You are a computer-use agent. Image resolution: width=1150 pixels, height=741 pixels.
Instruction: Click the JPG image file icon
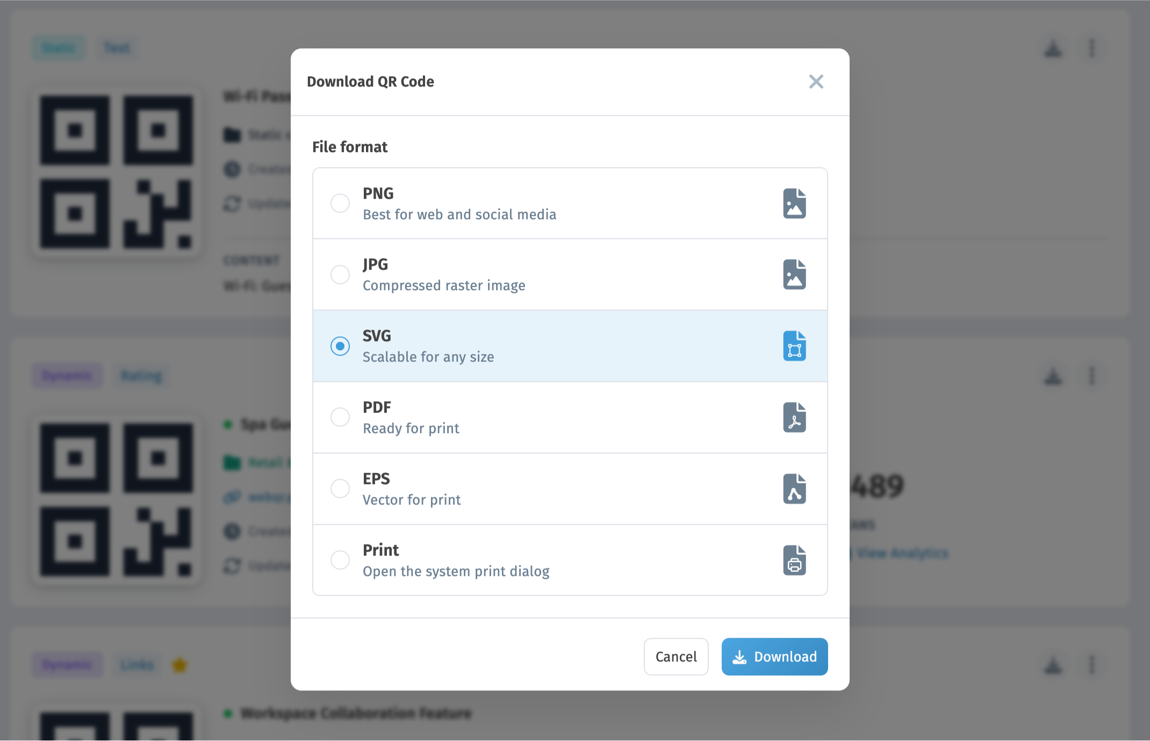click(794, 275)
